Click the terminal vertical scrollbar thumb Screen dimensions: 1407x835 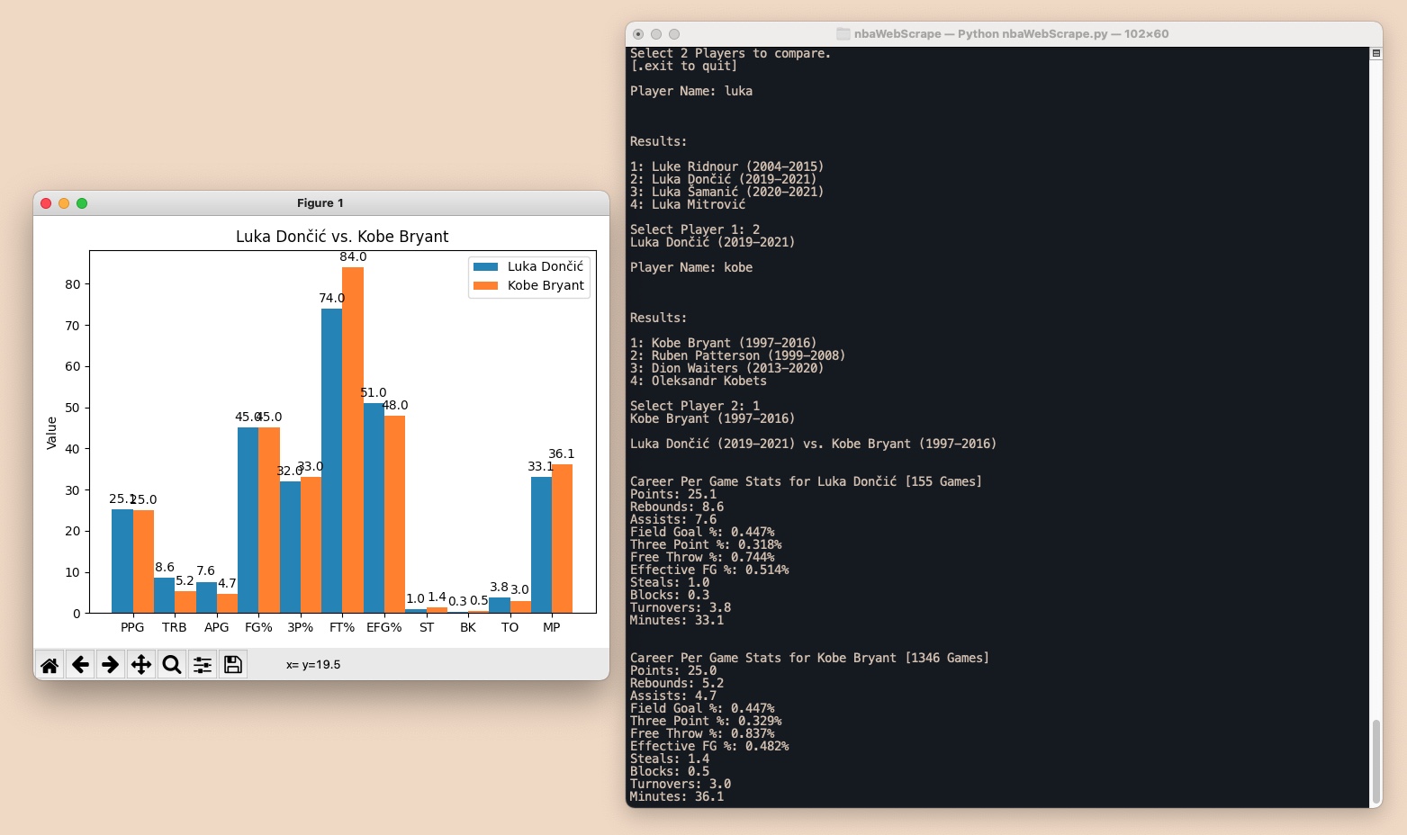pos(1375,762)
